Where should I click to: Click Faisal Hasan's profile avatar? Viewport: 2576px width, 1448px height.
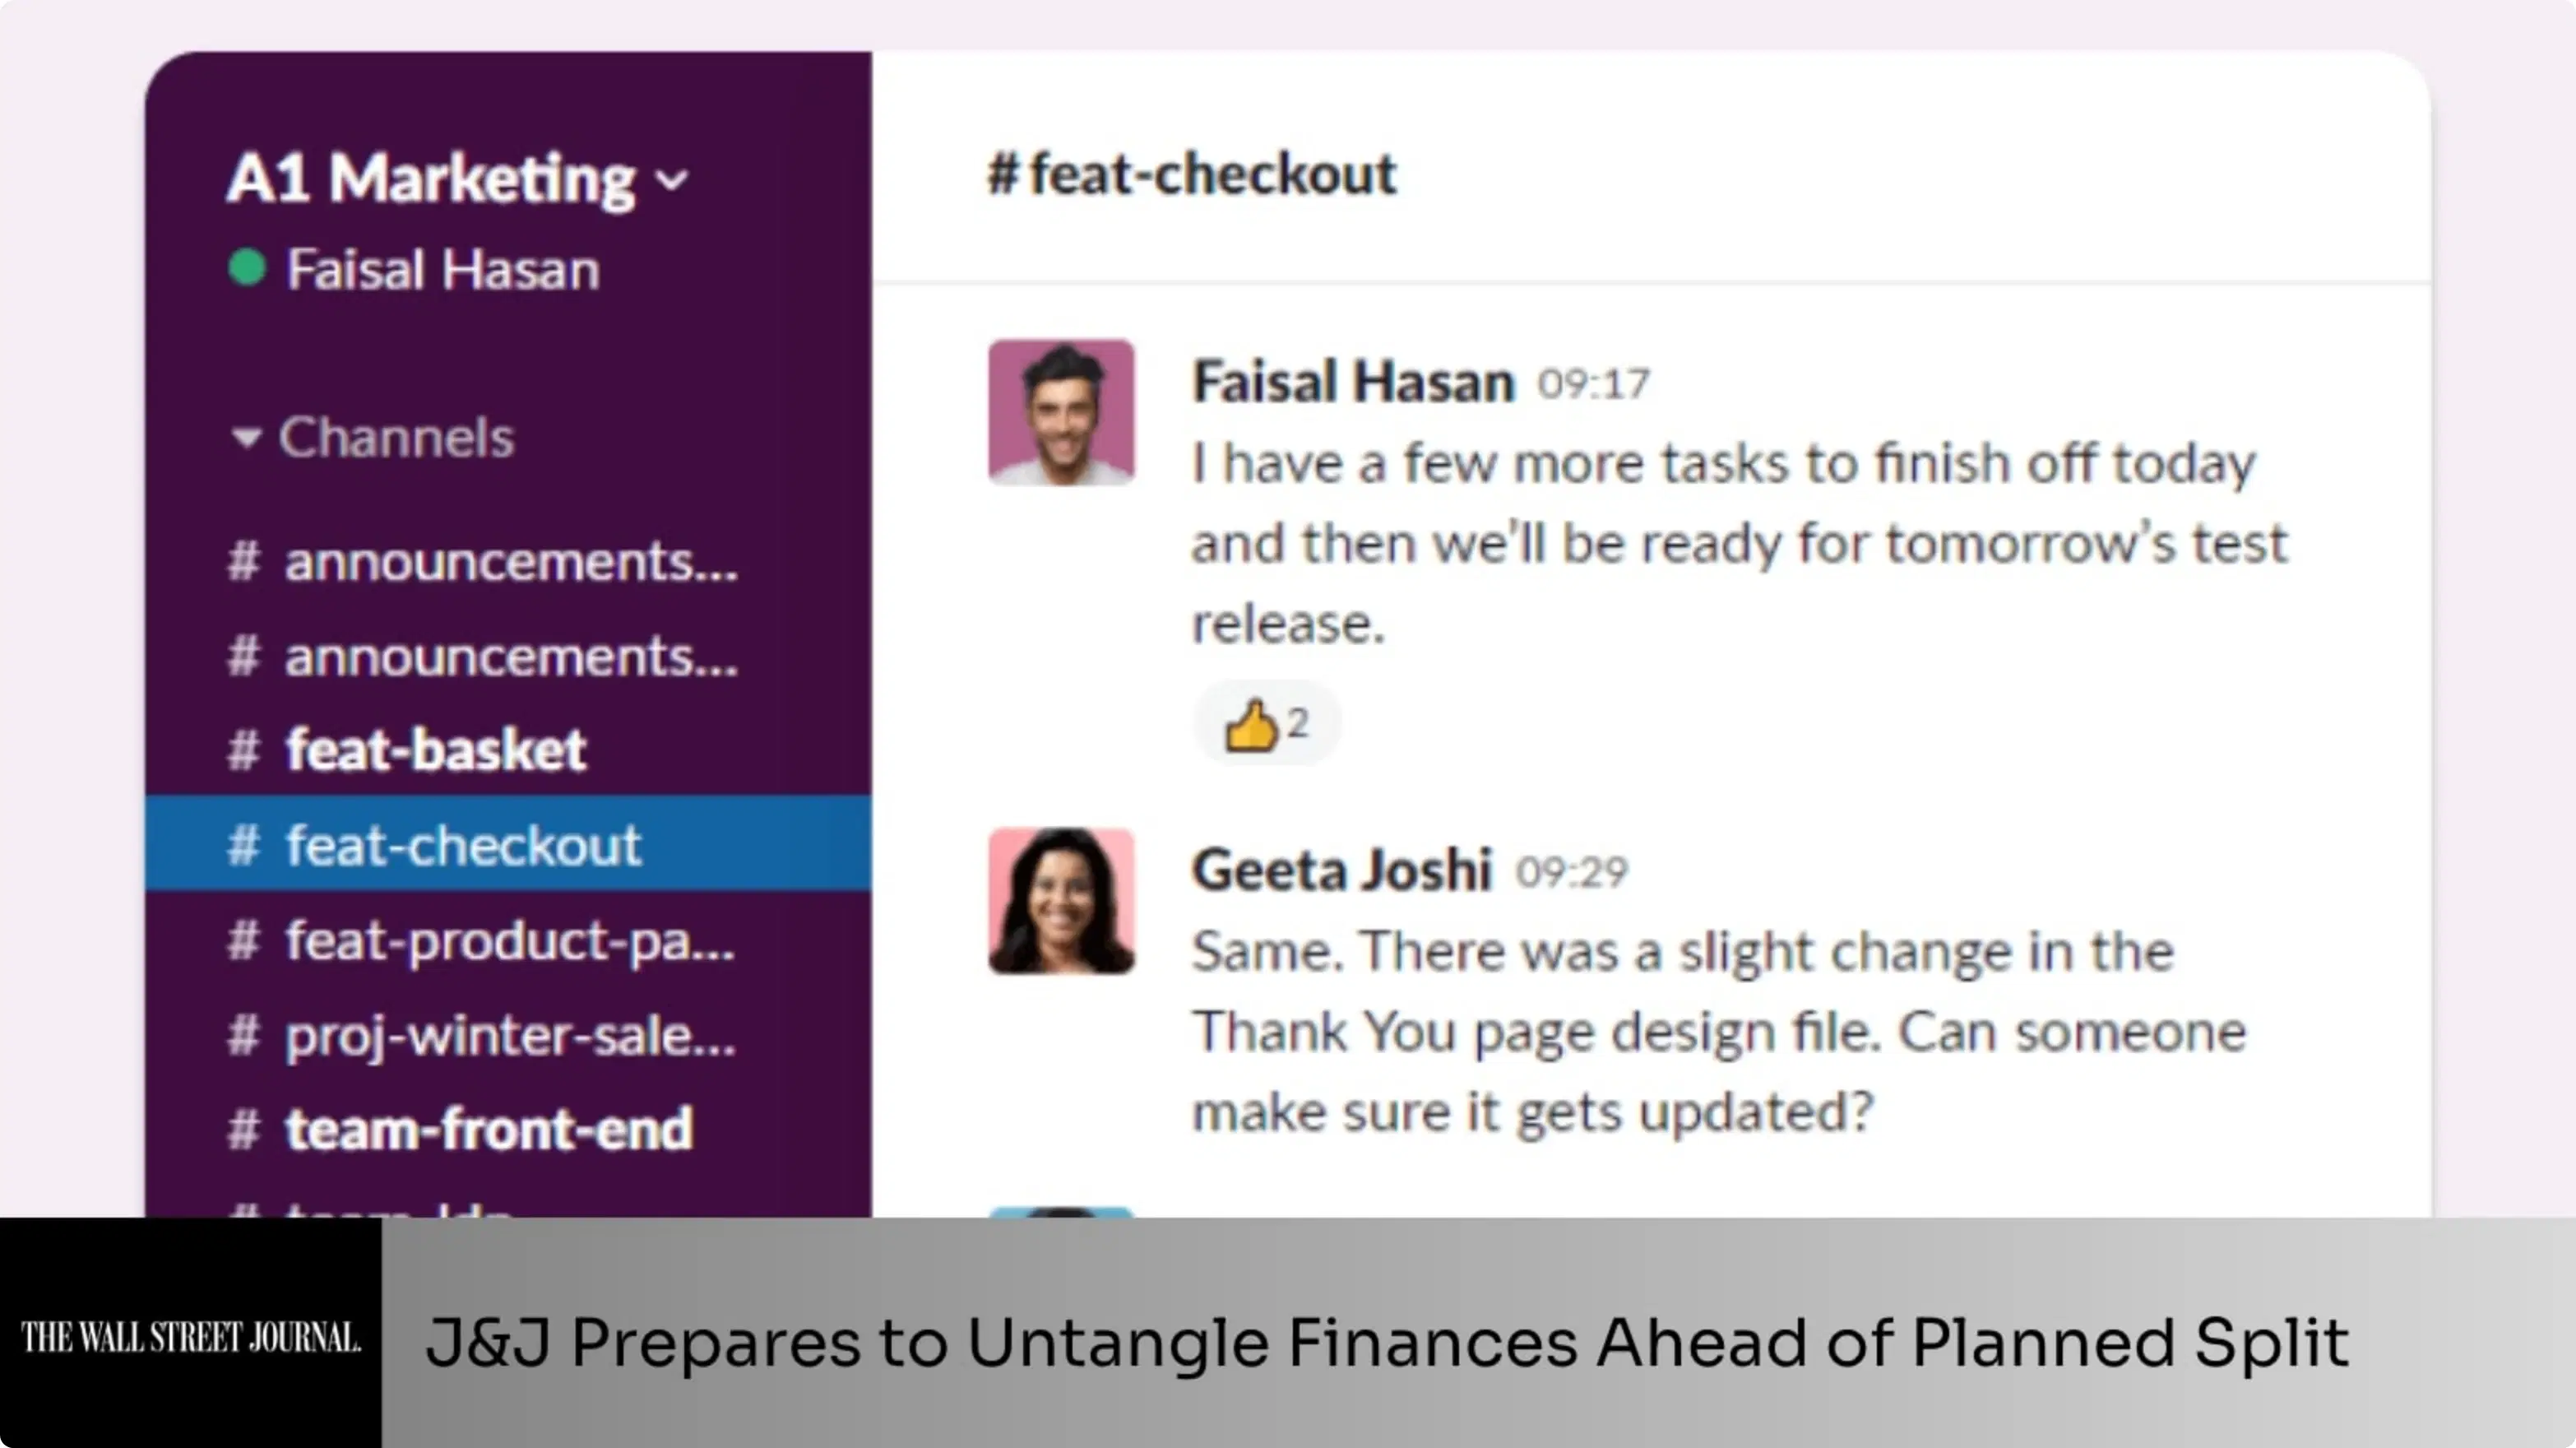[x=1060, y=412]
